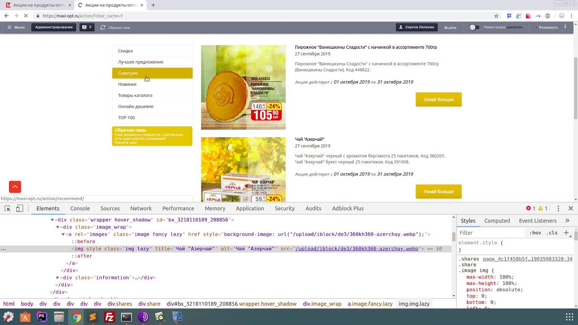This screenshot has height=325, width=578.
Task: Click the Bitrix Меню hamburger button
Action: pos(16,27)
